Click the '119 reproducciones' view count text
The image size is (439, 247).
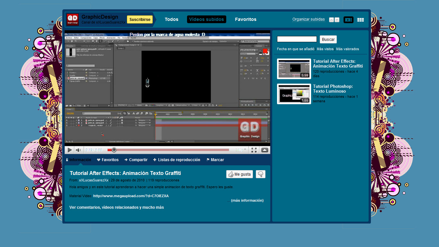tap(164, 180)
